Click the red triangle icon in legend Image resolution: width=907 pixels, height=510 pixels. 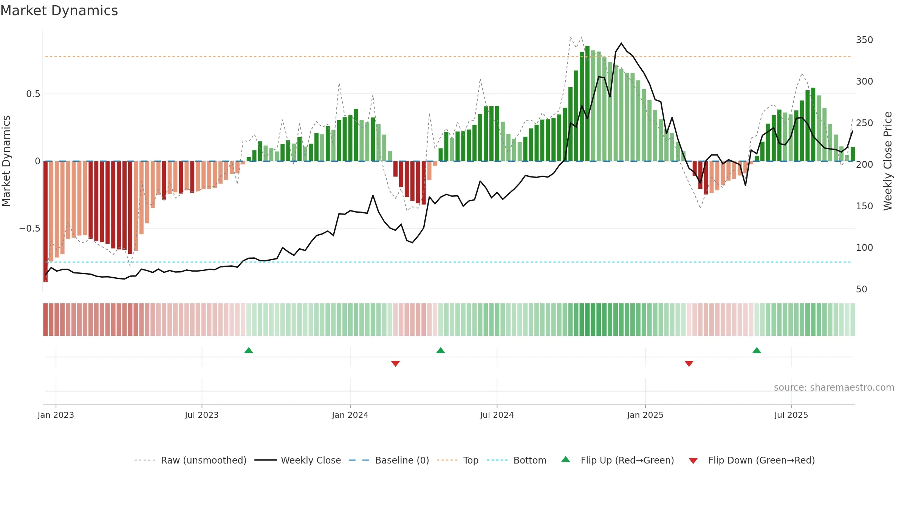693,461
